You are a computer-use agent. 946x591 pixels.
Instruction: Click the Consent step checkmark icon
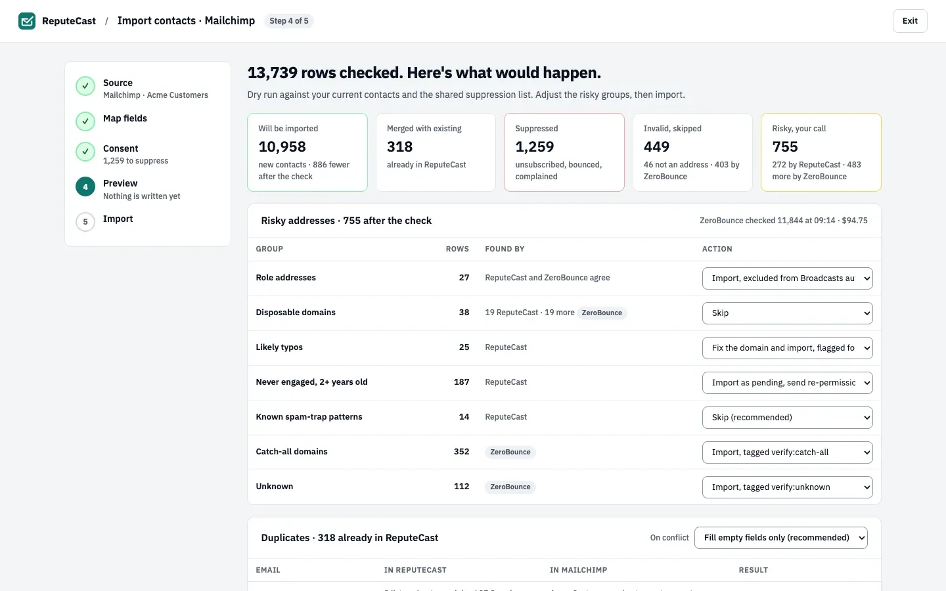pos(85,152)
